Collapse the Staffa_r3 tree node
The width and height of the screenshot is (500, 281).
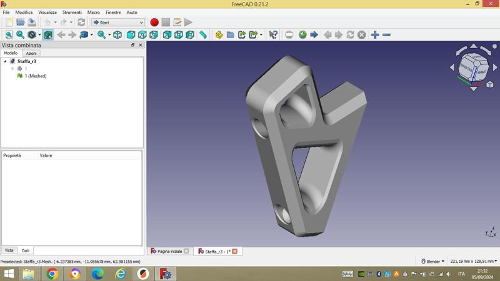tap(5, 61)
